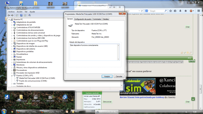Click the Back arrow in Device Manager toolbar
Image resolution: width=203 pixels, height=114 pixels.
9,15
